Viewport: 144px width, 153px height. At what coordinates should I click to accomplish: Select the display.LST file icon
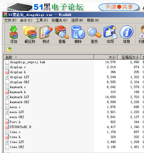click(x=7, y=77)
